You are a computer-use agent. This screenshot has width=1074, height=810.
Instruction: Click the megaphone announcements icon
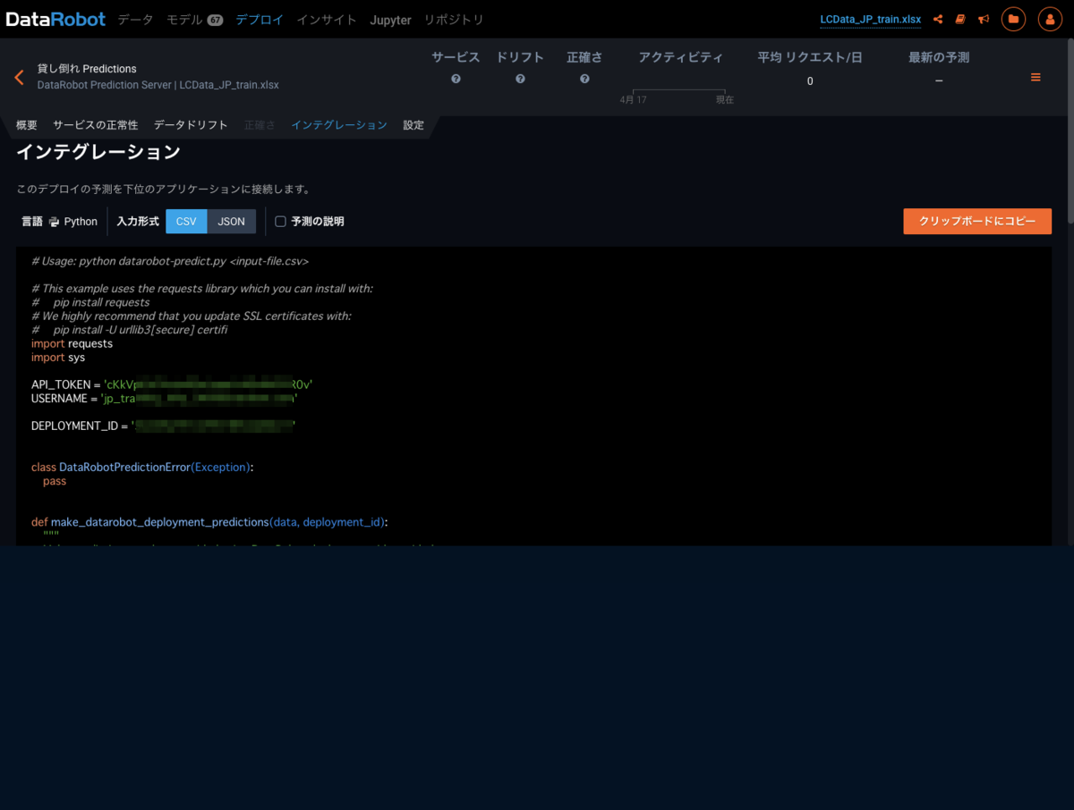click(x=984, y=19)
